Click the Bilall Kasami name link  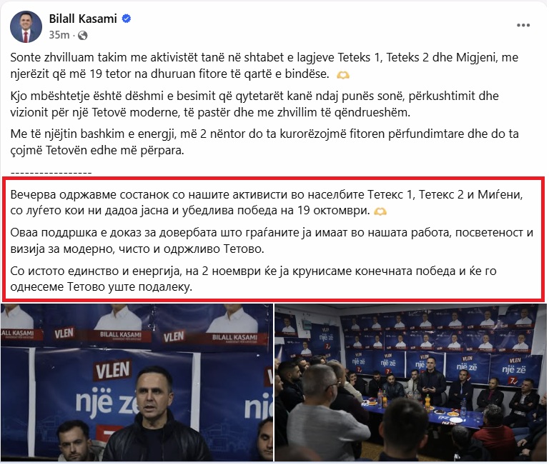click(x=83, y=19)
